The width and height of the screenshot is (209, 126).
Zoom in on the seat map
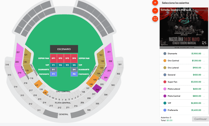(155, 3)
